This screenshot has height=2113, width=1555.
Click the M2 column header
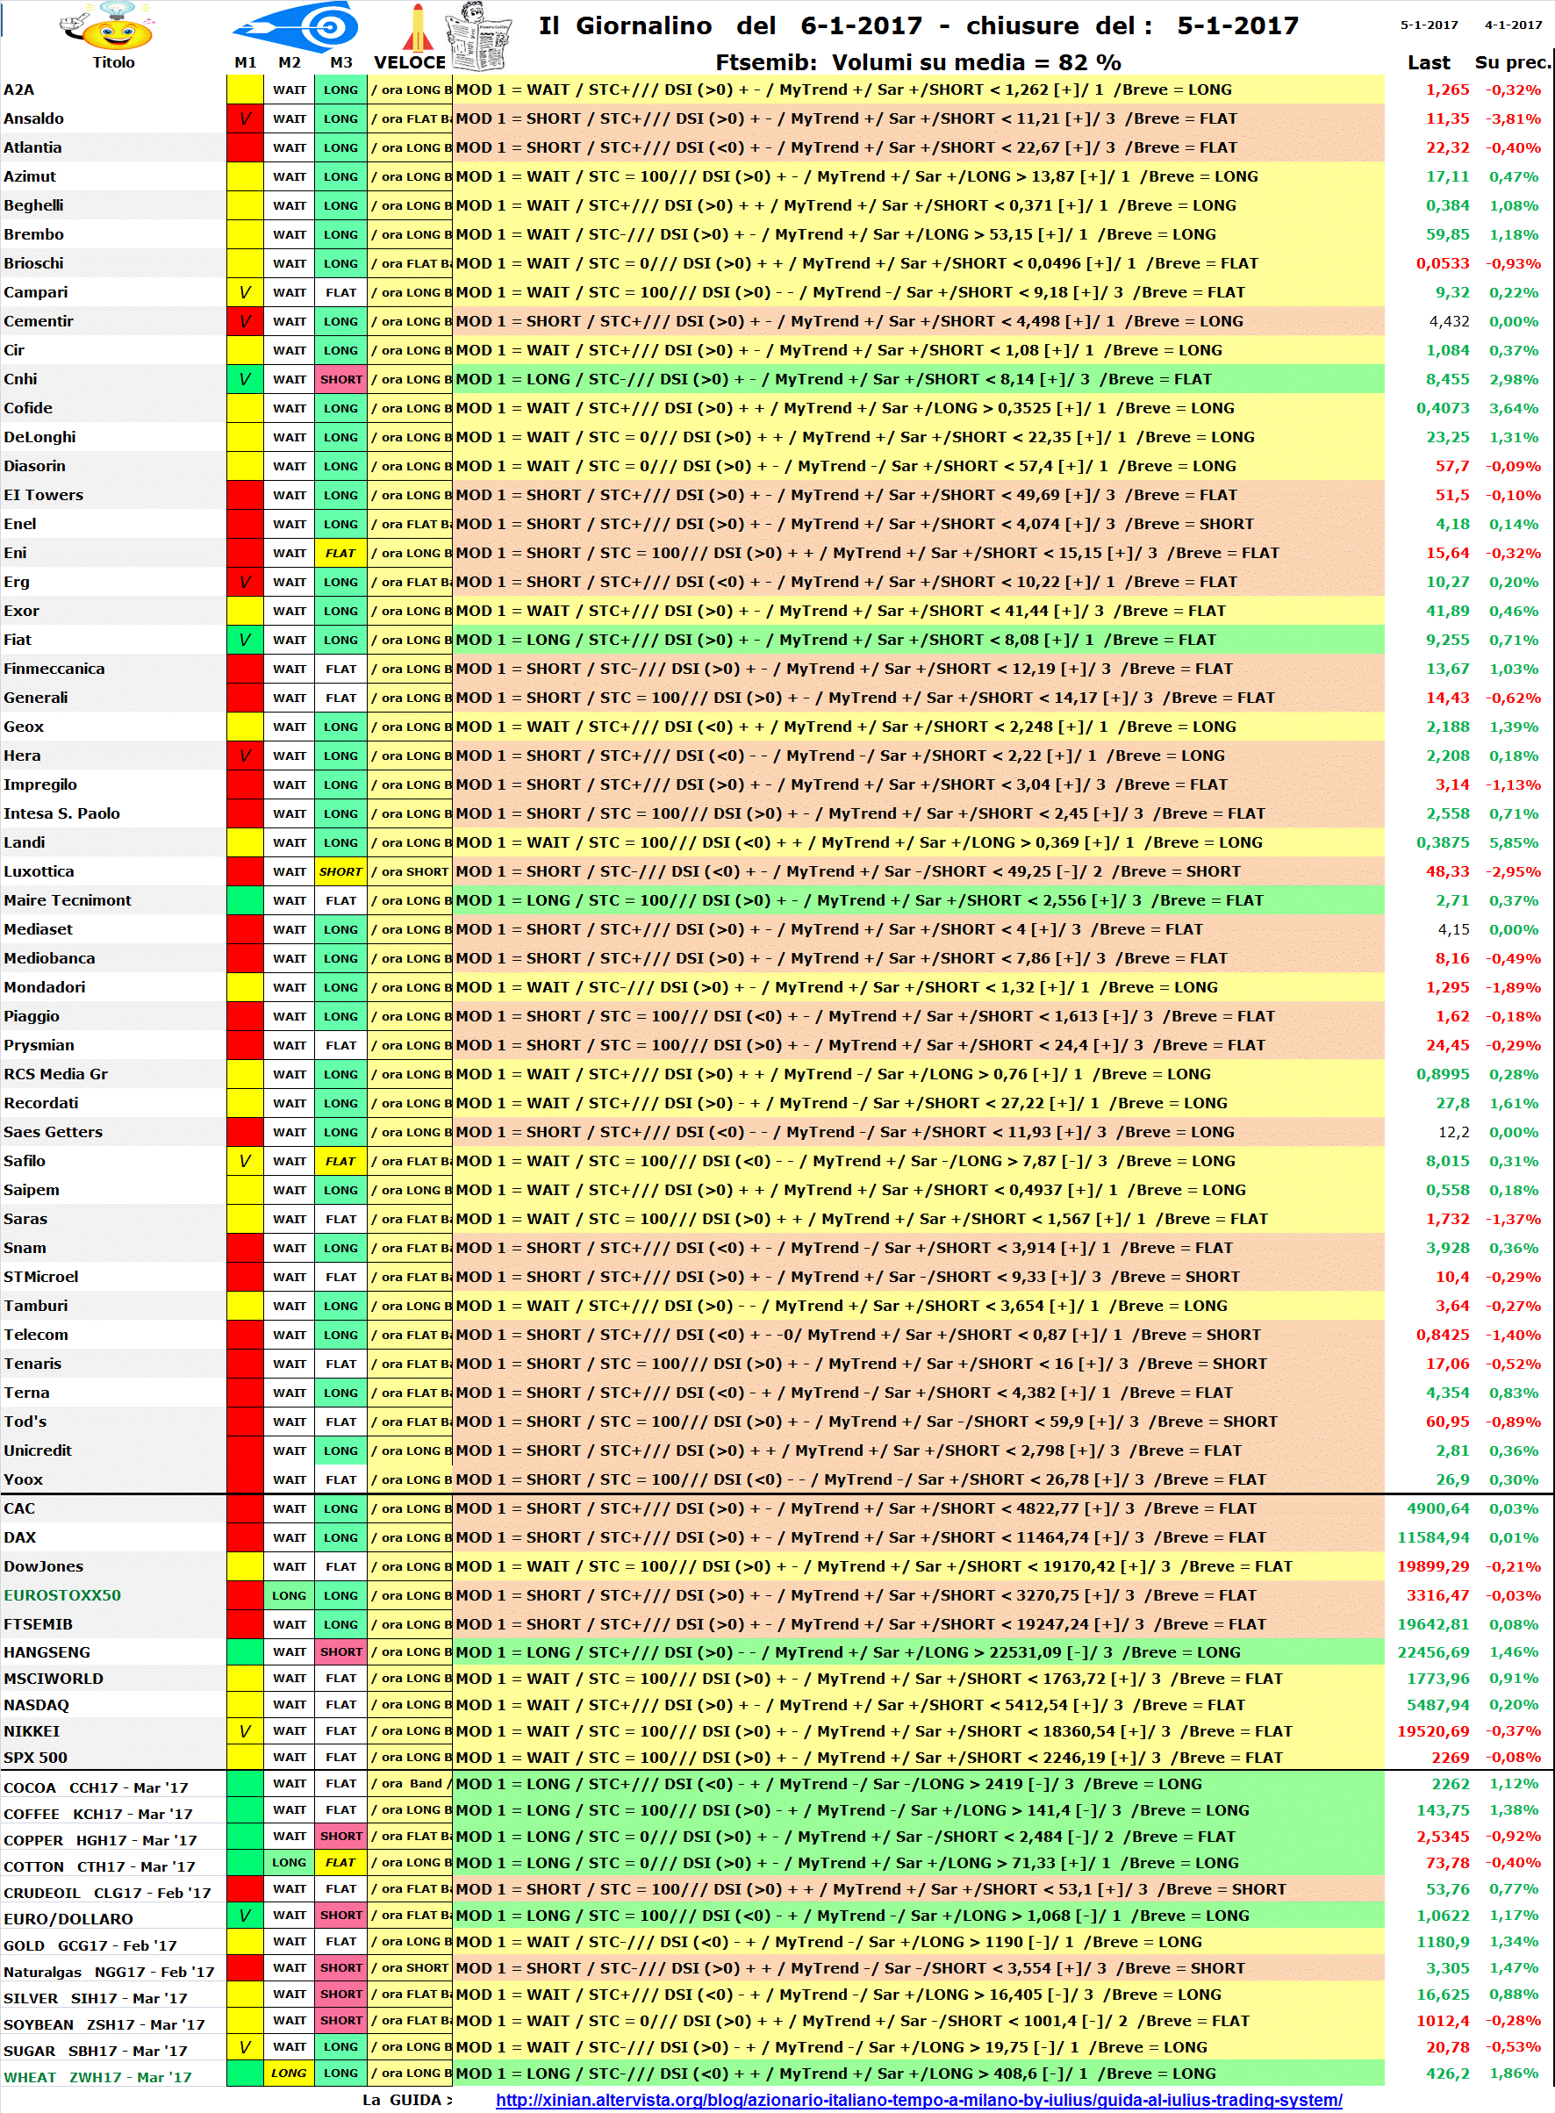tap(289, 62)
